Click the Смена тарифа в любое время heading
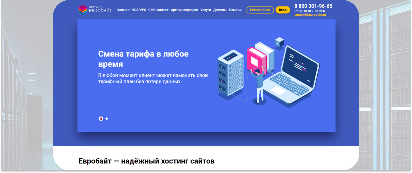 point(143,59)
